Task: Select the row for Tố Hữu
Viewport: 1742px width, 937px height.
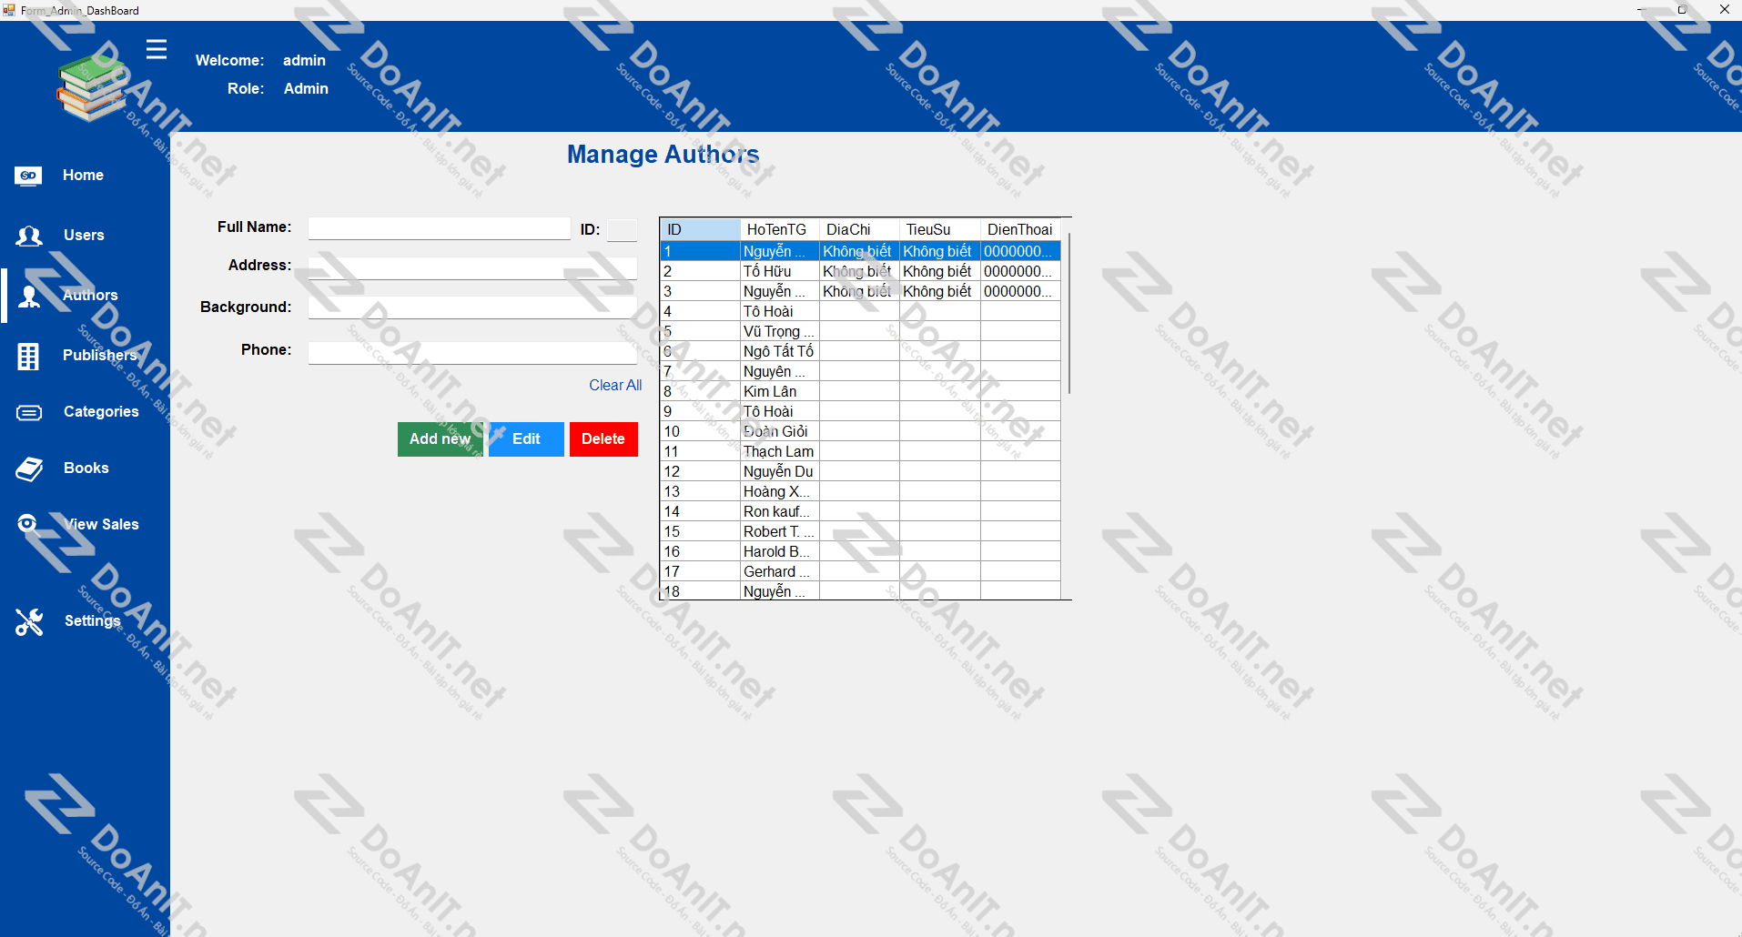Action: point(860,271)
